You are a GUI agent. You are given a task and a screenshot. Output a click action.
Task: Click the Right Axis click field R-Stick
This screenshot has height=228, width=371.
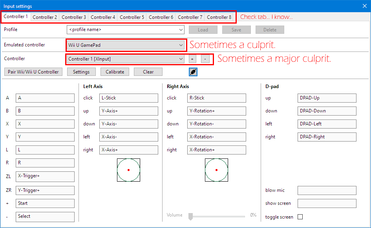(x=216, y=98)
